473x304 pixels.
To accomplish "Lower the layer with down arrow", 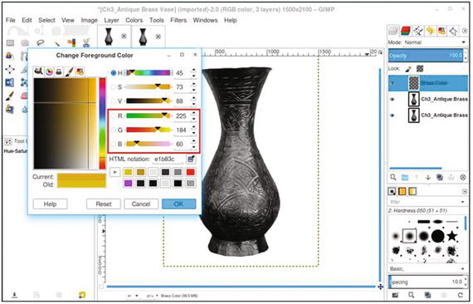I will tap(428, 178).
